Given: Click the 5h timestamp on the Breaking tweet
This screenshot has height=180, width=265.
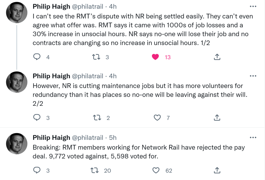Looking at the screenshot, I should point(113,138).
